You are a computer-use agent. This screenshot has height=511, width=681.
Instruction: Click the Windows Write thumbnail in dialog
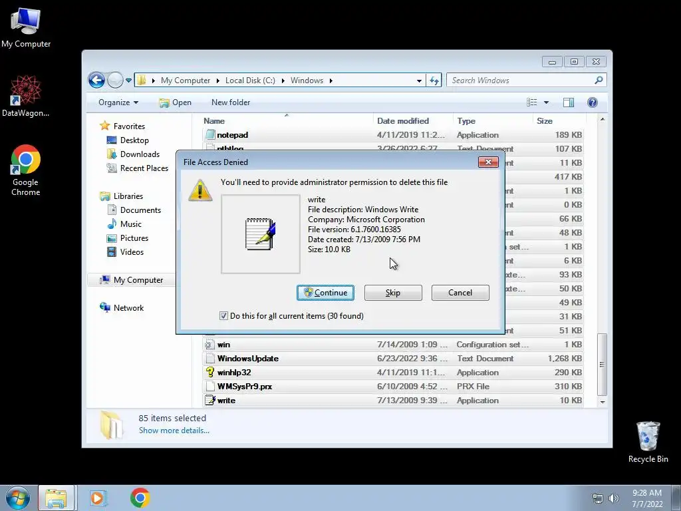pyautogui.click(x=260, y=234)
